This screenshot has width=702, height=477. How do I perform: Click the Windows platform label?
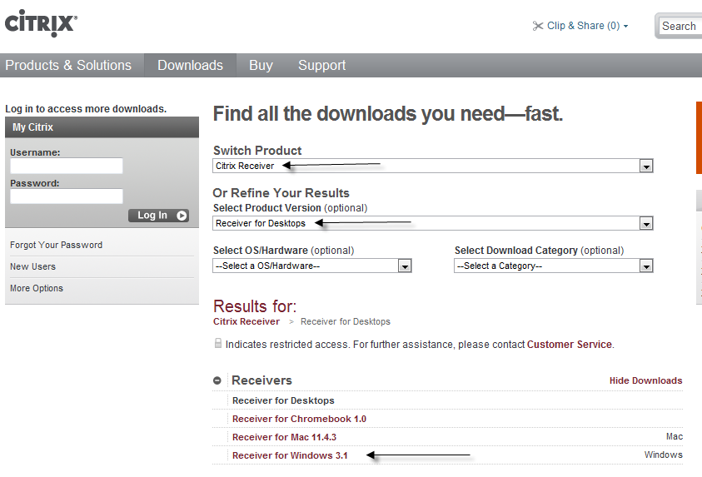[x=664, y=455]
